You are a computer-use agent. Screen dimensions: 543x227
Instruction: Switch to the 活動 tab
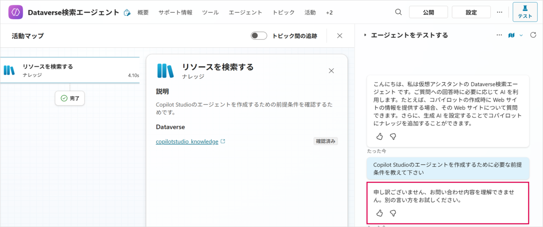310,13
